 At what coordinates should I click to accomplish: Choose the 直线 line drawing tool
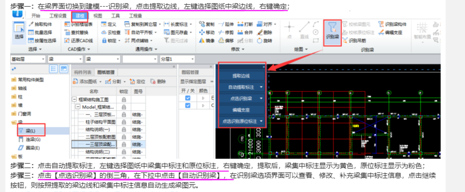tap(304, 30)
